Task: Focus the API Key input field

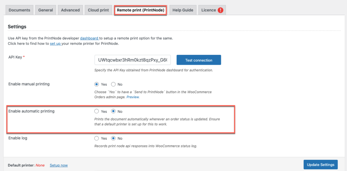Action: [132, 60]
